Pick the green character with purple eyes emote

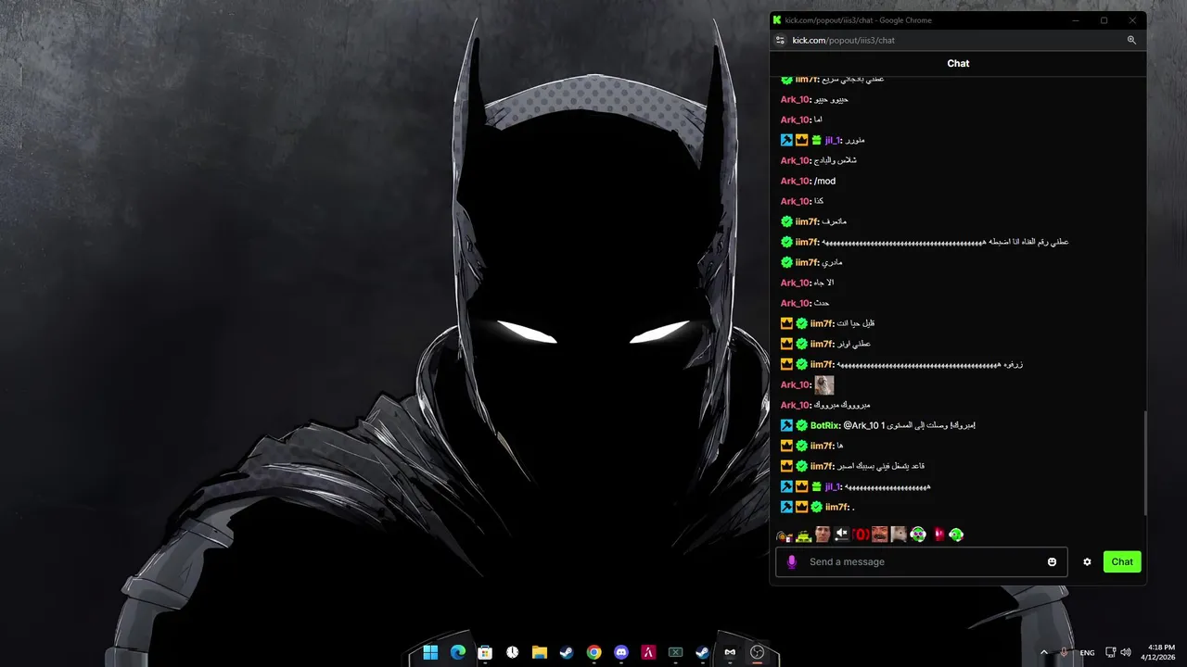point(918,535)
